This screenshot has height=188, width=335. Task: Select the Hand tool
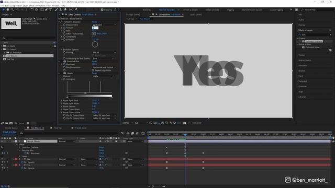[8, 9]
